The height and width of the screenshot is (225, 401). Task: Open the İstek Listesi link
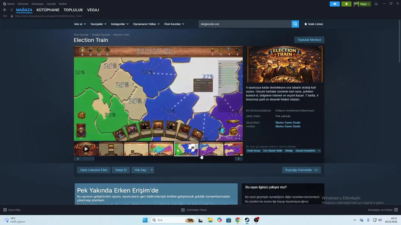pos(314,24)
